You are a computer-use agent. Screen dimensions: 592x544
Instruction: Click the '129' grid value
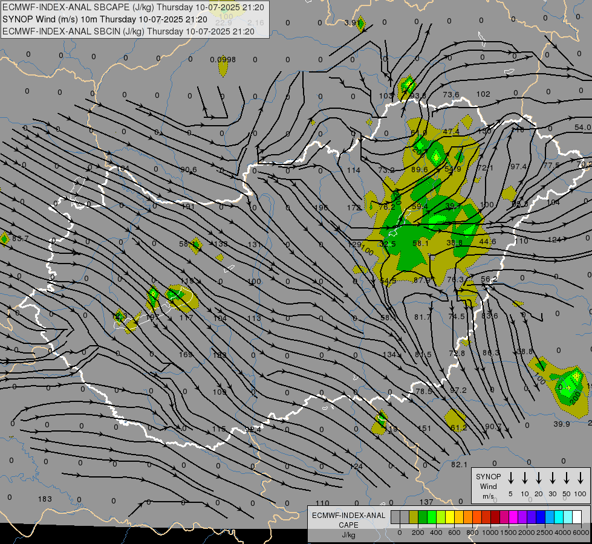tap(354, 245)
